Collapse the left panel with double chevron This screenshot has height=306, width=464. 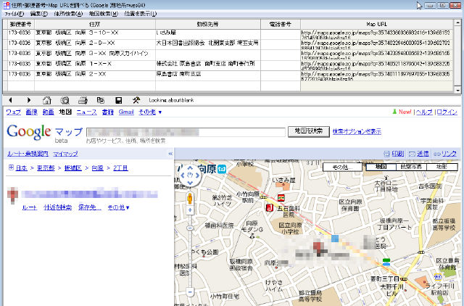170,154
